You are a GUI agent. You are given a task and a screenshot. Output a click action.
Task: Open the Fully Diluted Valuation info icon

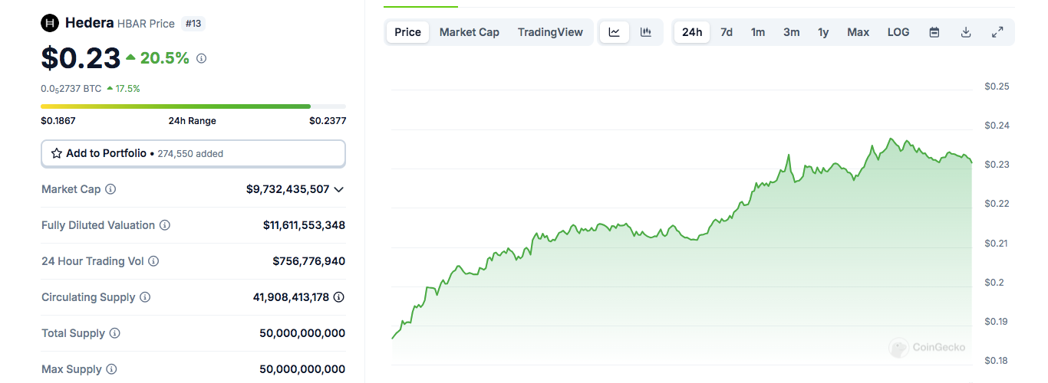(x=165, y=225)
